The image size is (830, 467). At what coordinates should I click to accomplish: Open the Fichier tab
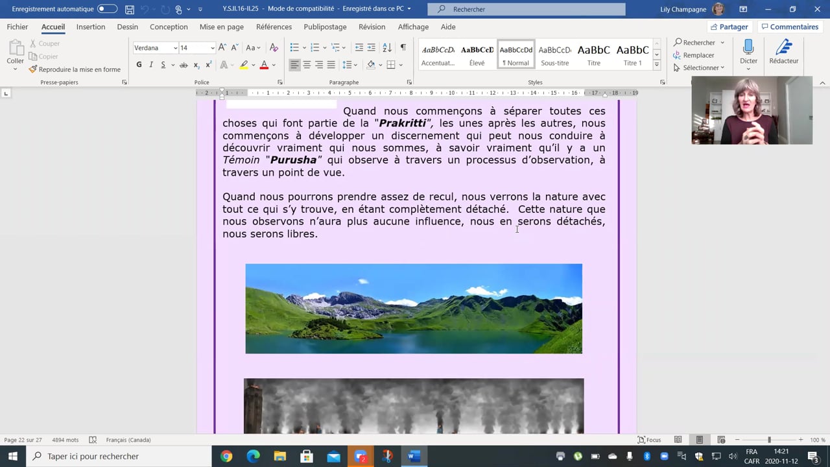click(18, 27)
